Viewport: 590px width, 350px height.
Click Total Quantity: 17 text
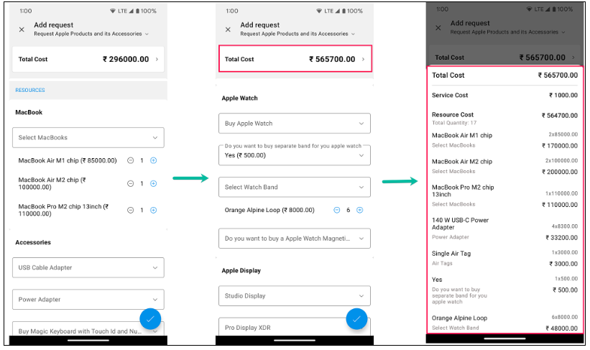[454, 123]
